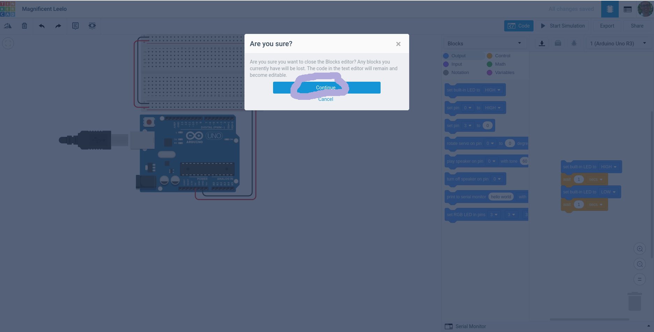
Task: Open the Arduino Uno R3 board dropdown
Action: click(x=618, y=43)
